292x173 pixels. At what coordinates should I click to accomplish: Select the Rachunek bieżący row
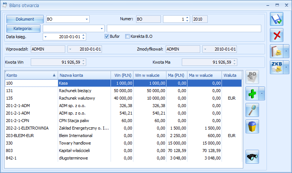(x=123, y=91)
